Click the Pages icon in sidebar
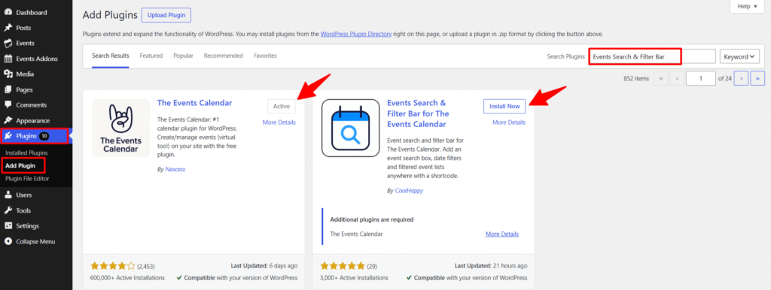Viewport: 771px width, 290px height. tap(8, 90)
